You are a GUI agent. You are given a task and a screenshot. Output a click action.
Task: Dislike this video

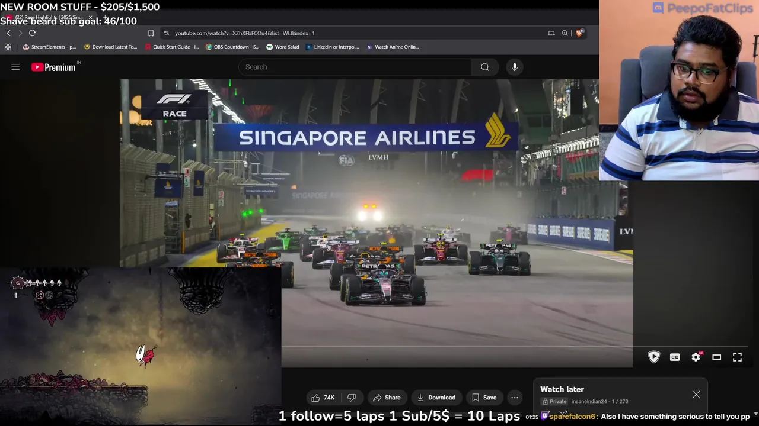pos(352,398)
